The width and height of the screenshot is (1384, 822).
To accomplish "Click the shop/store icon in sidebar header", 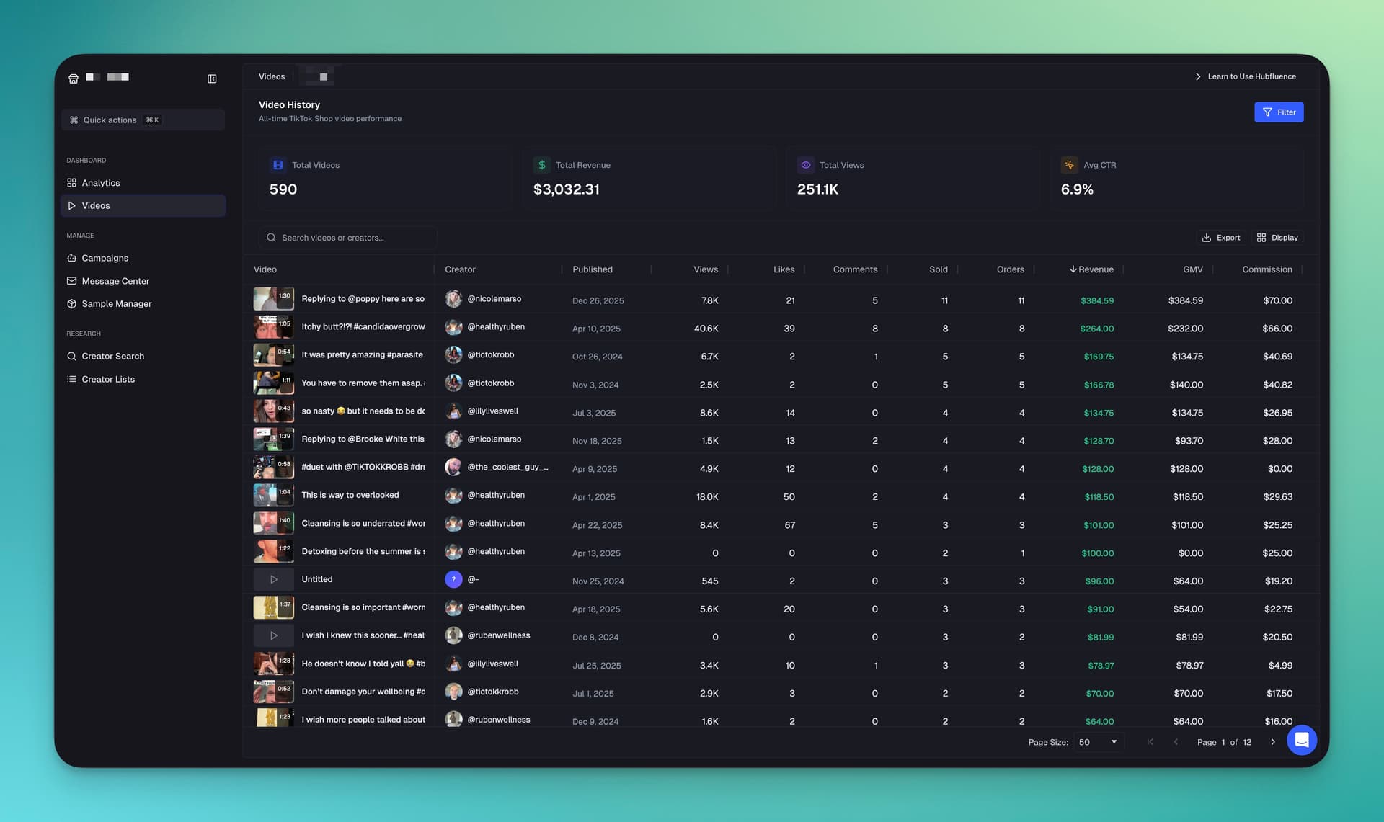I will [x=73, y=77].
